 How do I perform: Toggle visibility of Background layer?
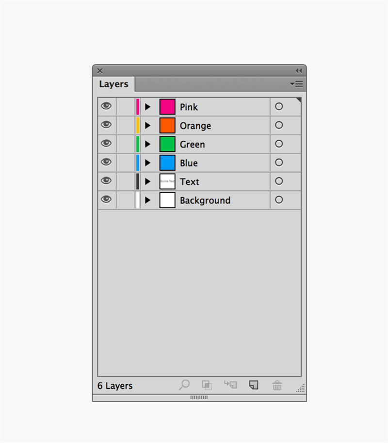(x=106, y=199)
